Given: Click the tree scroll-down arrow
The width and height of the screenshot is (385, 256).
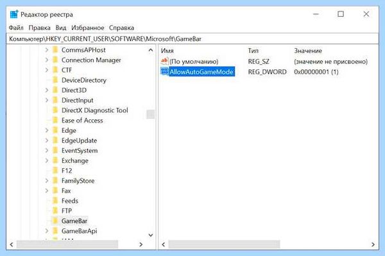Looking at the screenshot, I should coord(151,235).
